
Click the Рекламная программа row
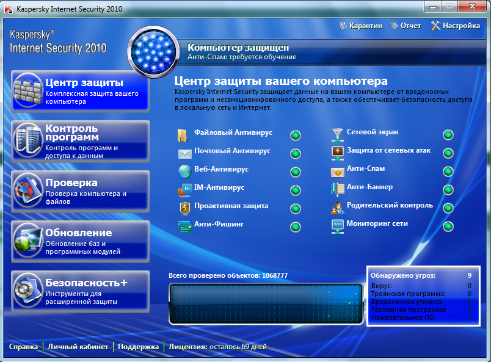(x=421, y=310)
